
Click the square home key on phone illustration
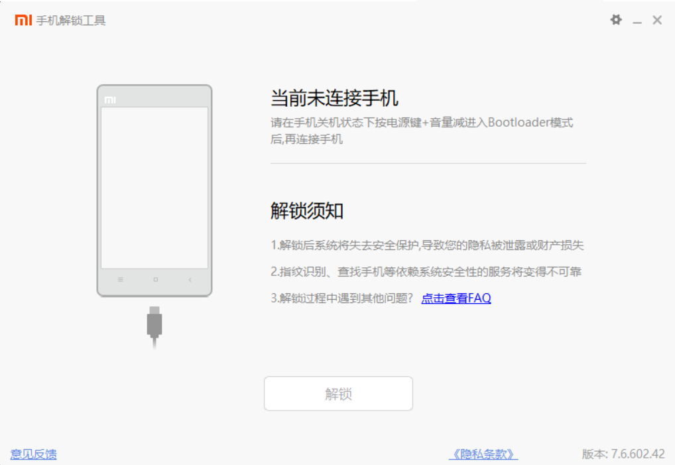click(155, 280)
